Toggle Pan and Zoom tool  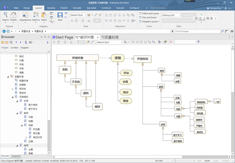[148, 18]
